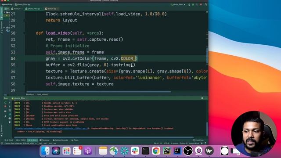281x158 pixels.
Task: Click the scroll-up arrow in the Run panel
Action: (x=10, y=103)
